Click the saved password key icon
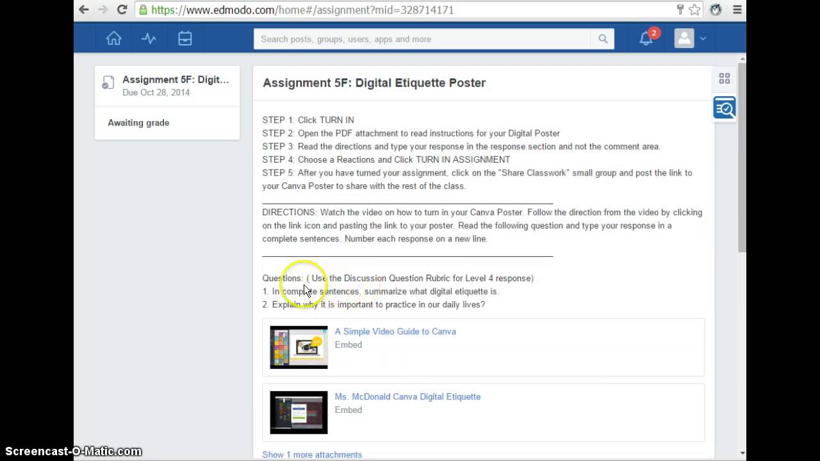820x461 pixels. (x=680, y=10)
